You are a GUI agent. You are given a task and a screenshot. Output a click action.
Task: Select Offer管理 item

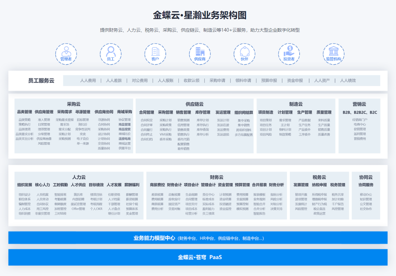78,209
